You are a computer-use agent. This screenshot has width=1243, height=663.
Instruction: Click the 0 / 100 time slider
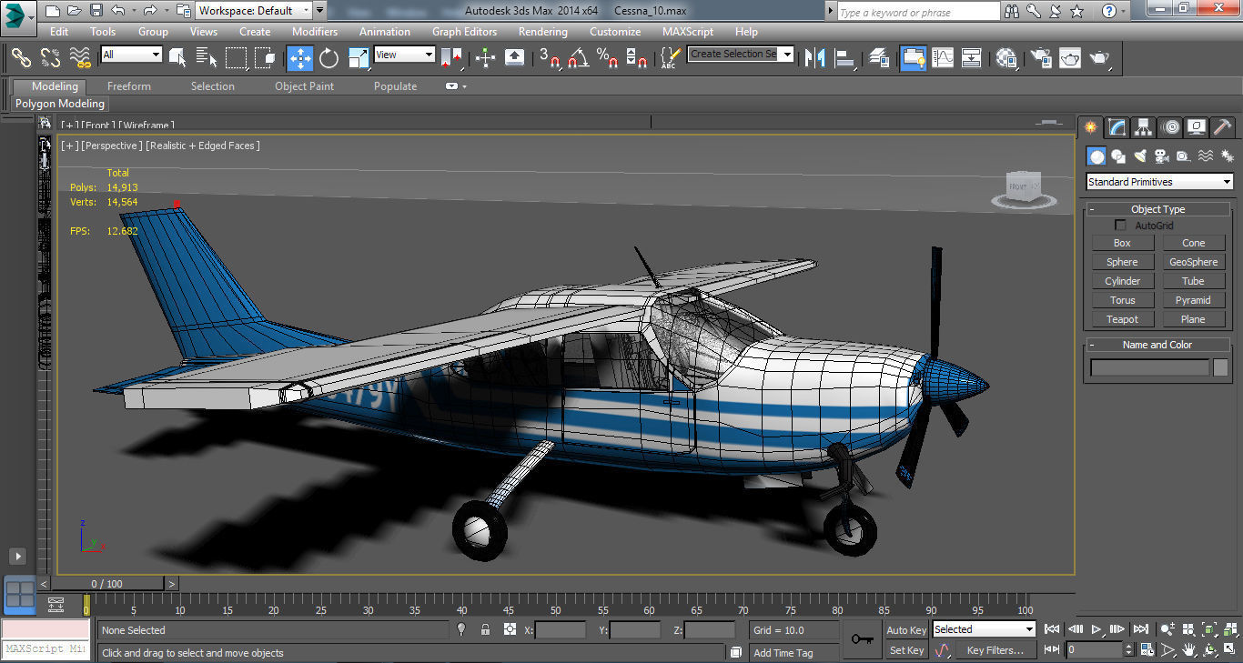coord(107,584)
